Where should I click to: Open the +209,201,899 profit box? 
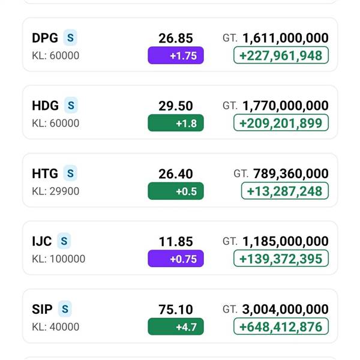[281, 123]
